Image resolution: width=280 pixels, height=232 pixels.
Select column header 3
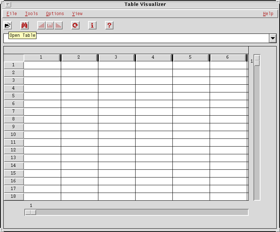coord(116,58)
